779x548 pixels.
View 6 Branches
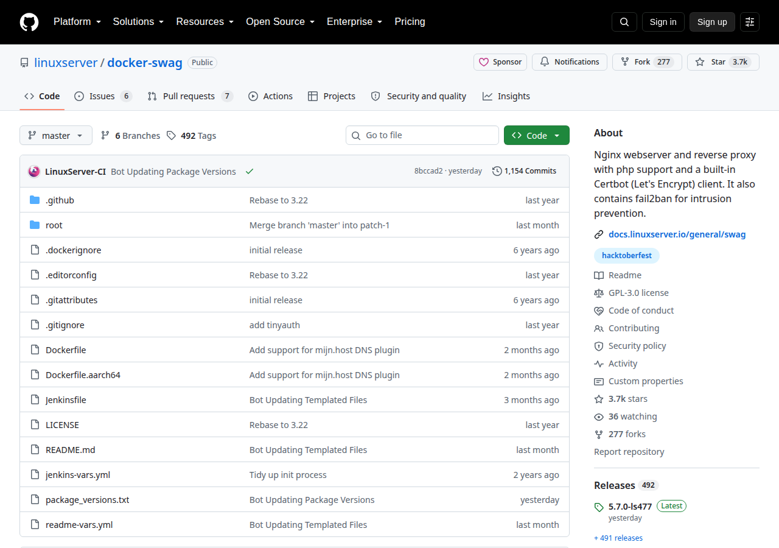(130, 136)
